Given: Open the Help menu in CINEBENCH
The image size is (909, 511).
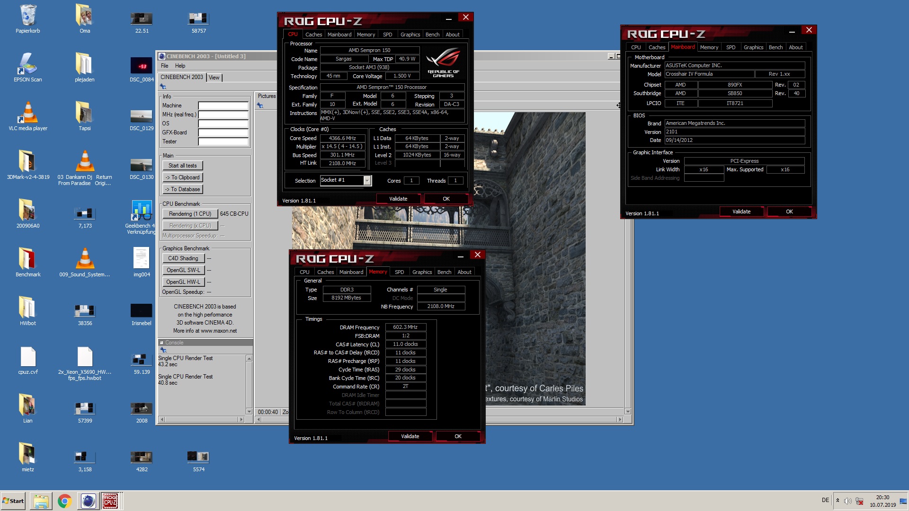Looking at the screenshot, I should (x=180, y=66).
